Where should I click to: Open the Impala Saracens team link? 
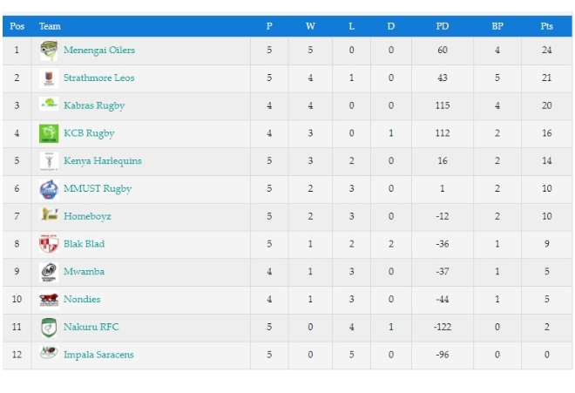98,355
